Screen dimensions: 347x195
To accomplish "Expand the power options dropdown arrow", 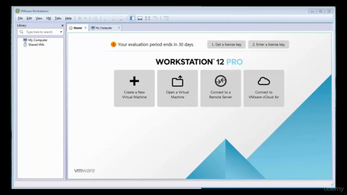I will (86, 18).
